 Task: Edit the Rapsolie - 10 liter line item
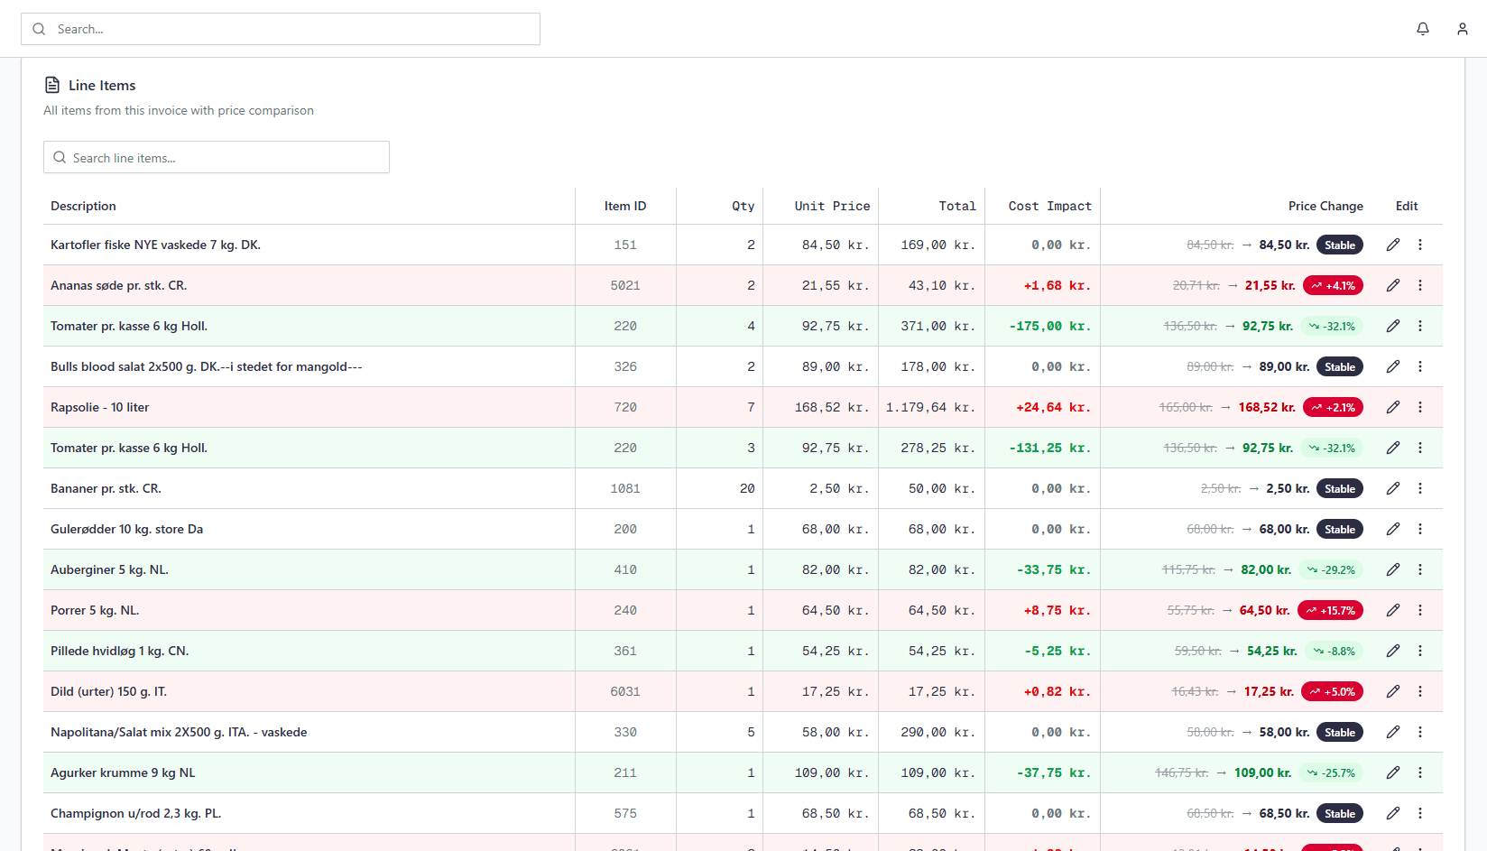click(x=1392, y=407)
